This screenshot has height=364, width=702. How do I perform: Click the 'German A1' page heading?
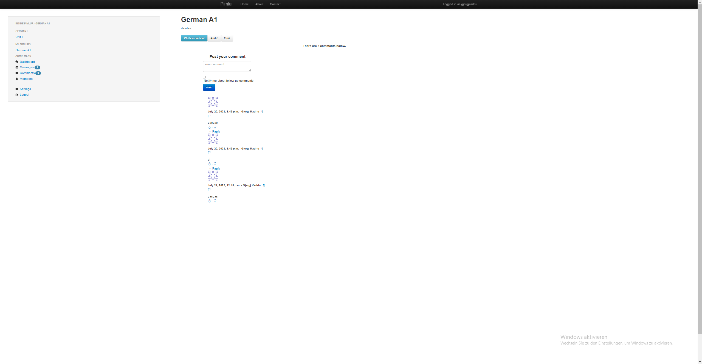pyautogui.click(x=199, y=19)
